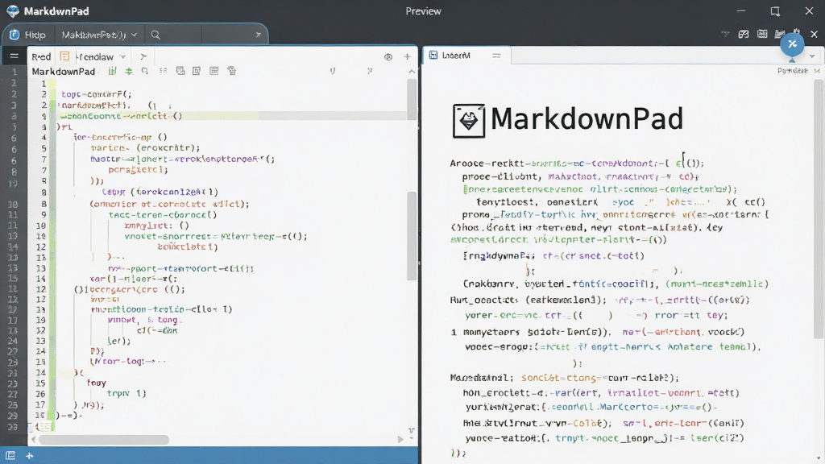
Task: Click the green horizontal align toolbar icon
Action: 128,71
